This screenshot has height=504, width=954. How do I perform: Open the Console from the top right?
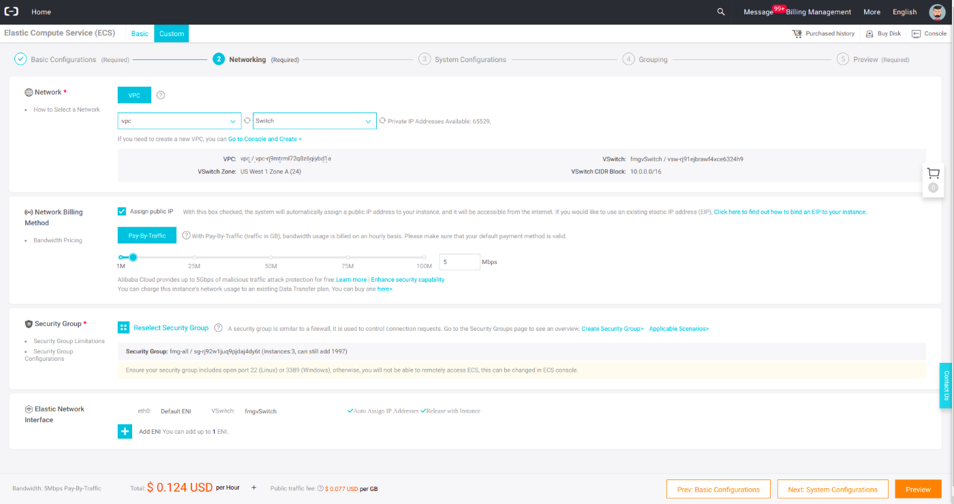pos(929,33)
